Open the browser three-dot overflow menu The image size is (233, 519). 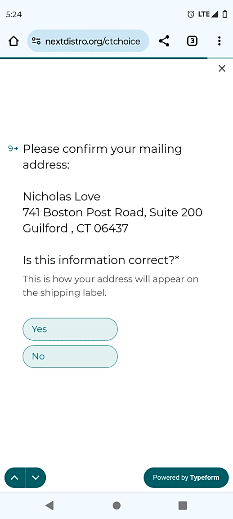tap(219, 41)
